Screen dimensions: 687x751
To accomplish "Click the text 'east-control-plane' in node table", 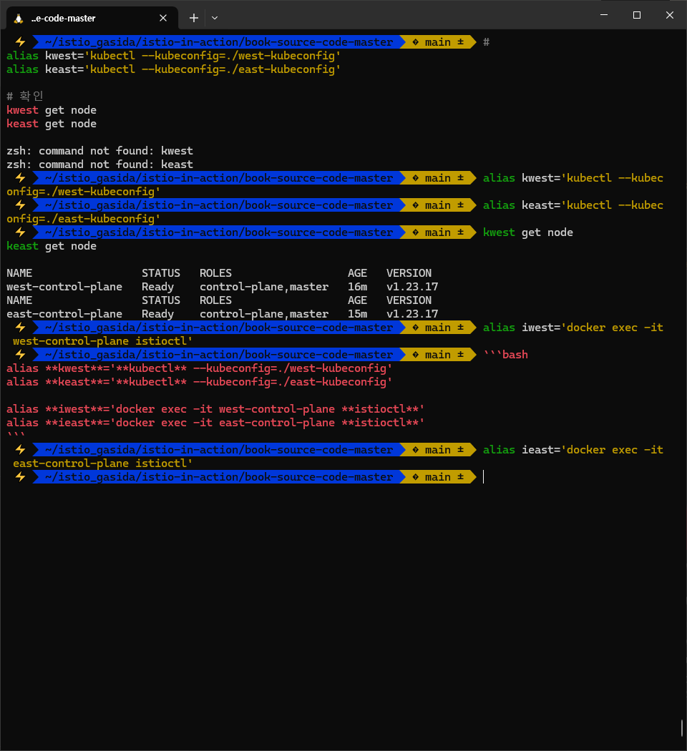I will [x=64, y=314].
